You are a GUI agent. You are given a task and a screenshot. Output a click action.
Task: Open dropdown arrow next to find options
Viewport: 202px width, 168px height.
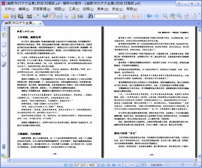point(128,16)
